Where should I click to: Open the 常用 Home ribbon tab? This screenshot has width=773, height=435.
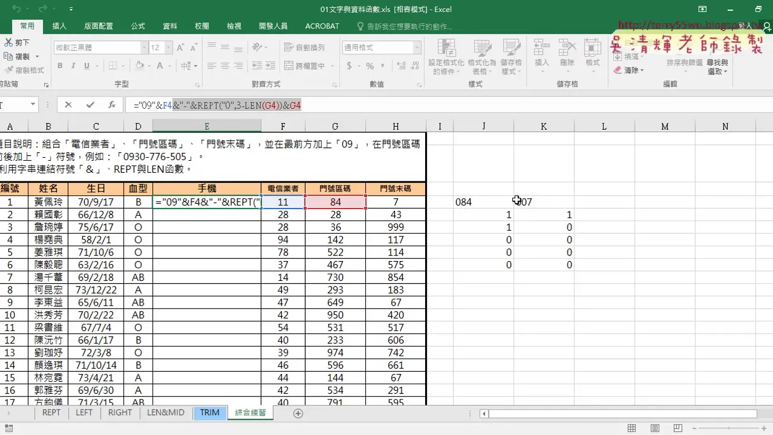click(27, 26)
